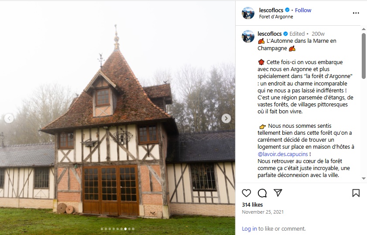Select the last carousel dot indicator
367x235 pixels.
click(x=134, y=228)
